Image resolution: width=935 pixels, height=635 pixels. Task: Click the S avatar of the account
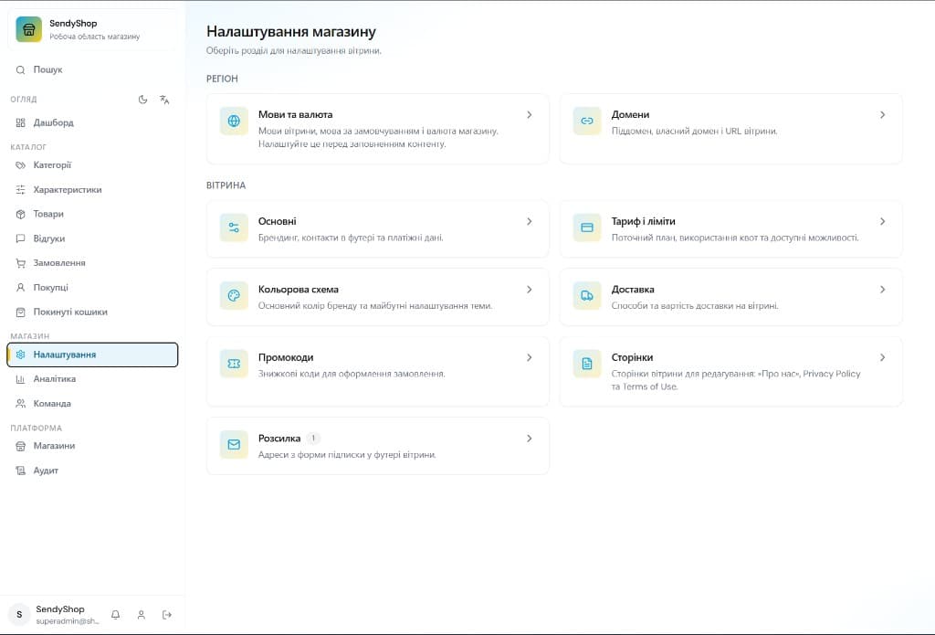click(x=19, y=614)
